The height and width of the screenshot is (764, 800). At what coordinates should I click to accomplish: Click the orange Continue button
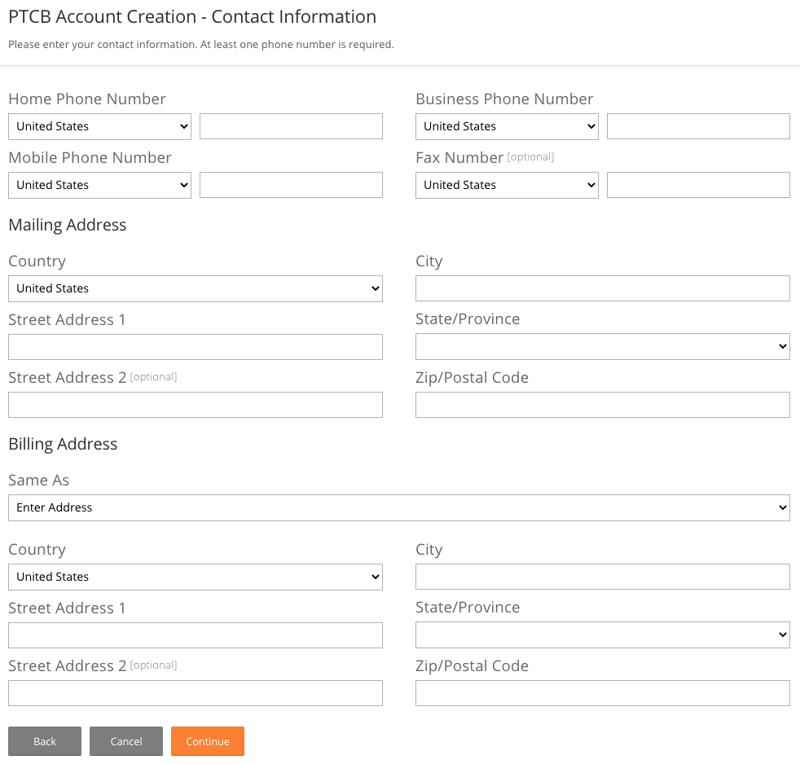tap(208, 741)
